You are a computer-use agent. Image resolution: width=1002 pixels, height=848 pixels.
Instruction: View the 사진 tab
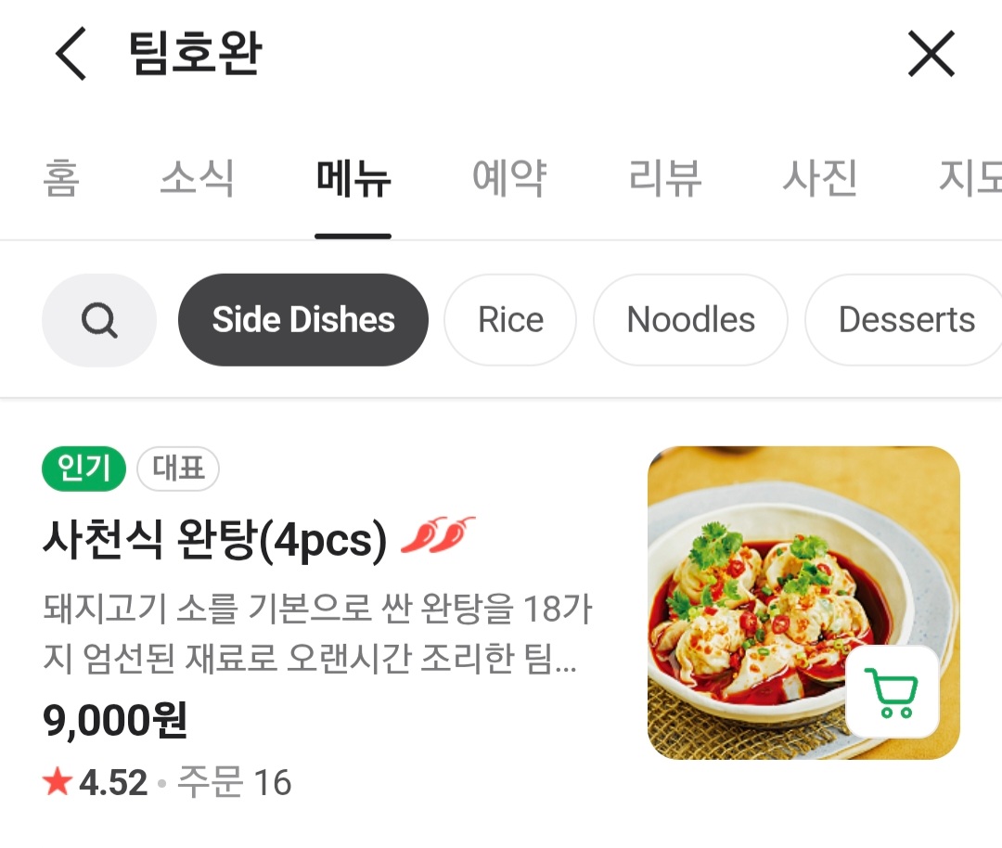click(819, 178)
